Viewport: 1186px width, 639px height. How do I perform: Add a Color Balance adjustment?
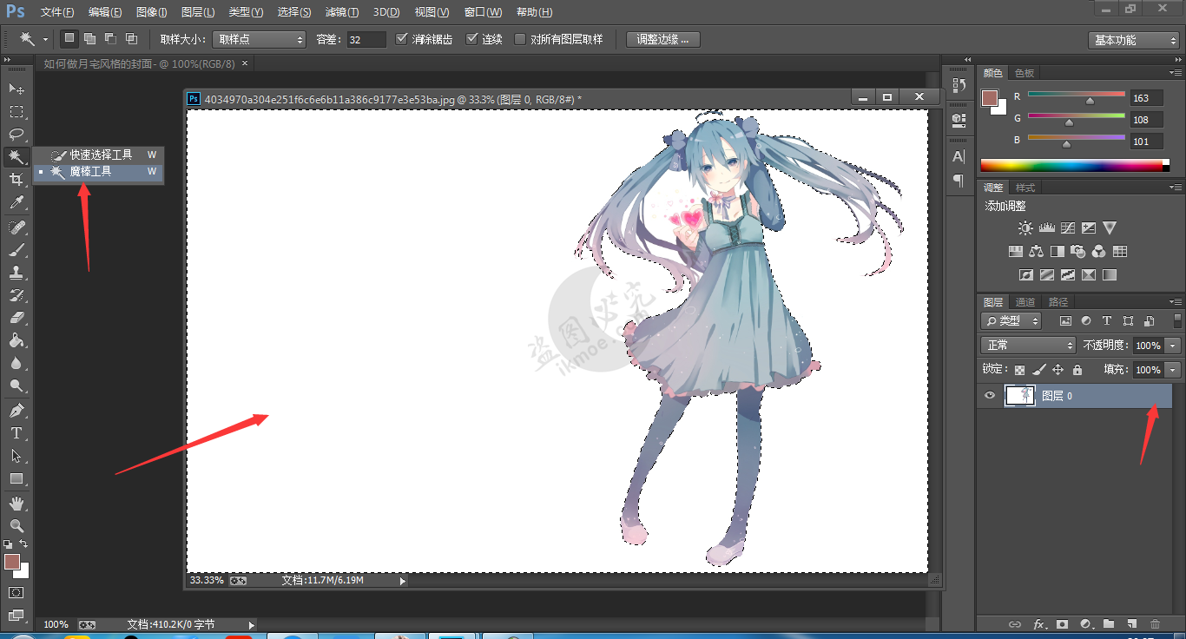pyautogui.click(x=1036, y=252)
